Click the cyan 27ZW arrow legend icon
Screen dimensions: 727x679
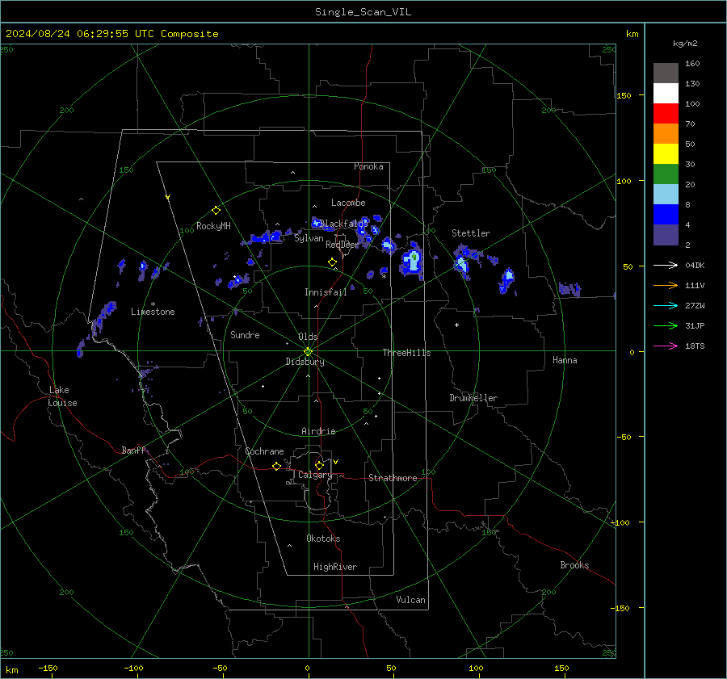coord(666,306)
